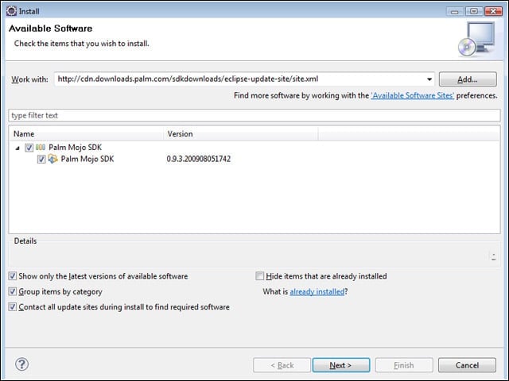This screenshot has width=509, height=381.
Task: Click the Name column header
Action: [87, 134]
